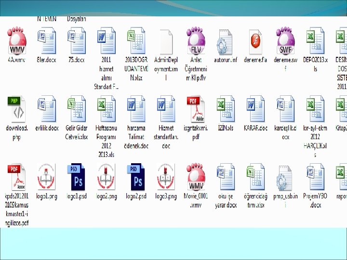Click the deneme.fla file name label
The image size is (347, 260).
255,60
